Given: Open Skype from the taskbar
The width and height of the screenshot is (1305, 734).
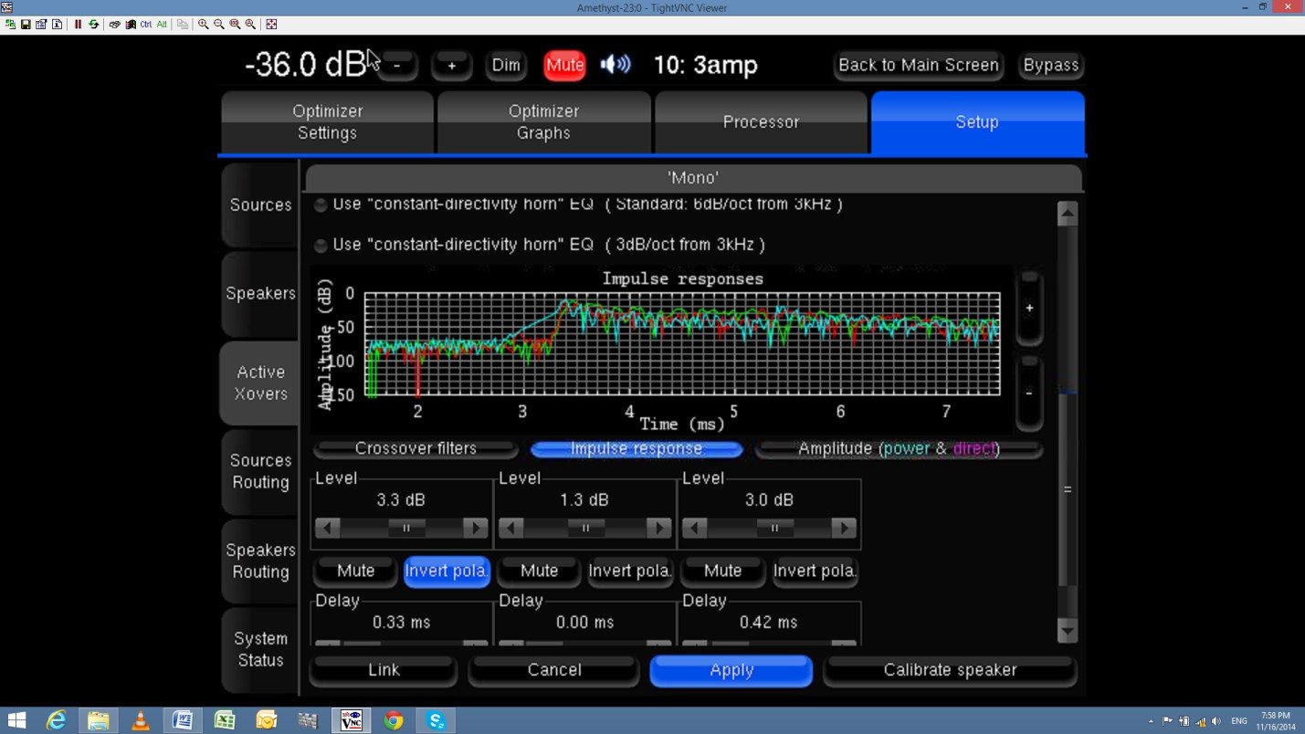Looking at the screenshot, I should tap(436, 720).
